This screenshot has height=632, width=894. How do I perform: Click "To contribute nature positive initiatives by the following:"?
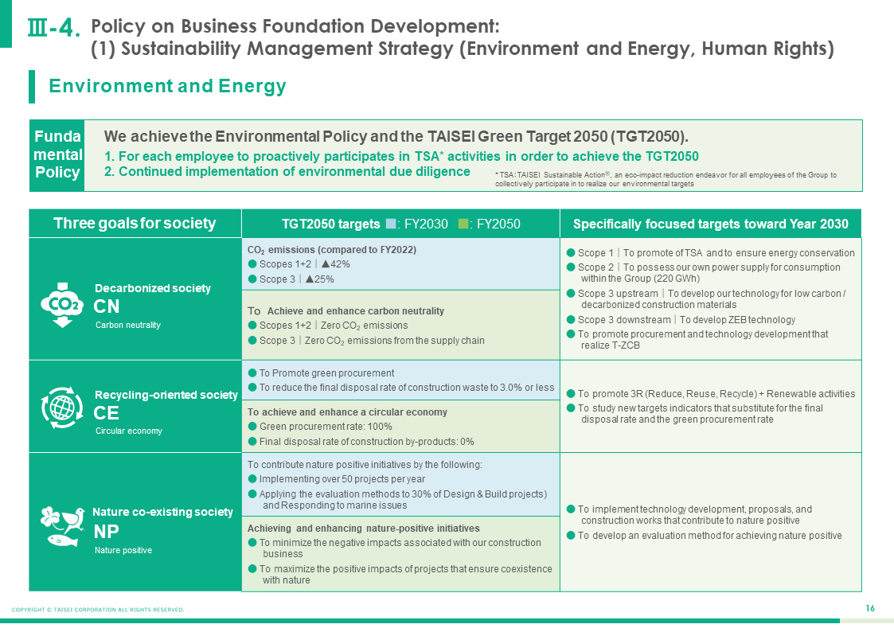click(x=365, y=465)
